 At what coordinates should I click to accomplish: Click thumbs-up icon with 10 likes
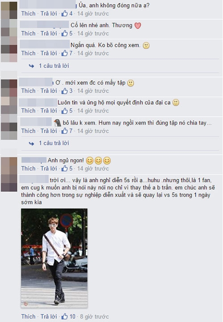[x=65, y=317]
